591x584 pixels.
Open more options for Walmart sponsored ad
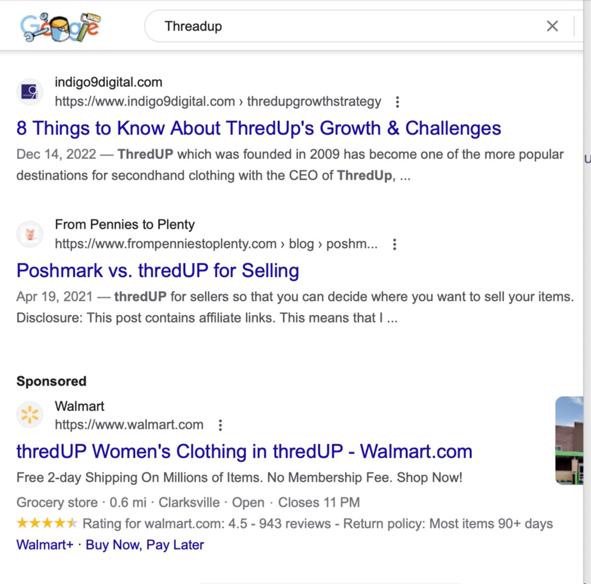point(220,425)
